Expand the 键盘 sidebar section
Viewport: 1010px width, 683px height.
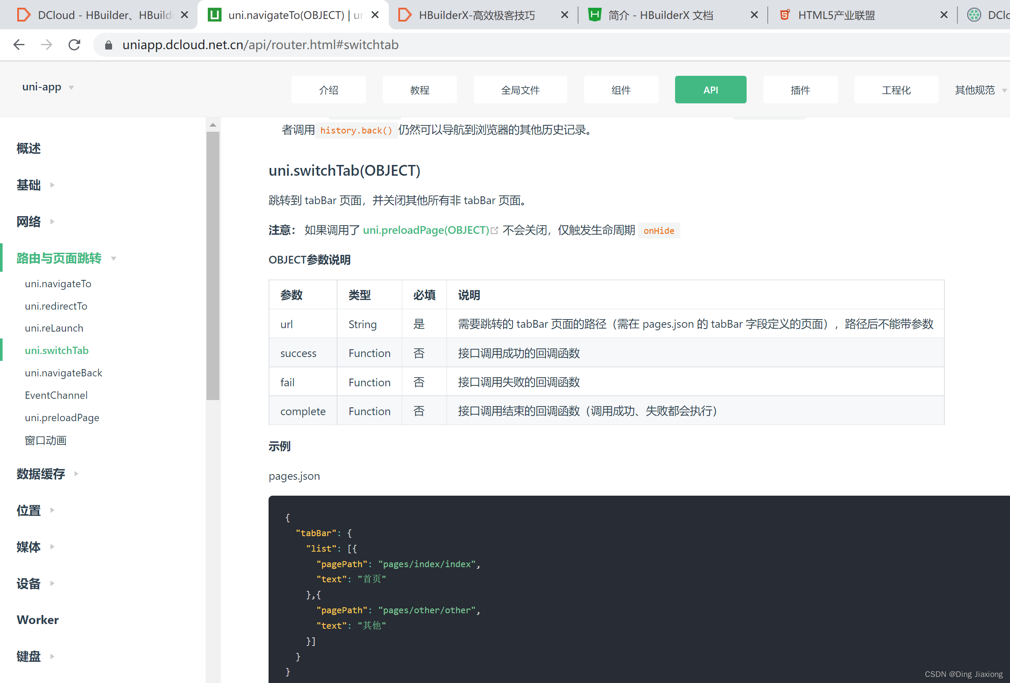click(x=35, y=656)
